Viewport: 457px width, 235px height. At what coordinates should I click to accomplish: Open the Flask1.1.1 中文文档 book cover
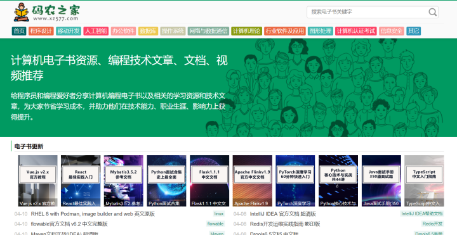[x=209, y=181]
